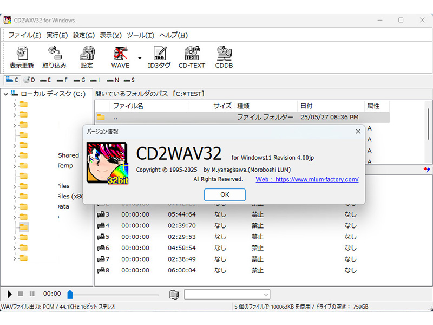The image size is (433, 325).
Task: Open the 設定(C) menu
Action: (84, 35)
